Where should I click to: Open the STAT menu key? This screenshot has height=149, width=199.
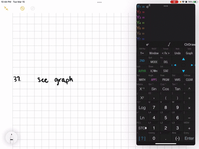point(166,71)
